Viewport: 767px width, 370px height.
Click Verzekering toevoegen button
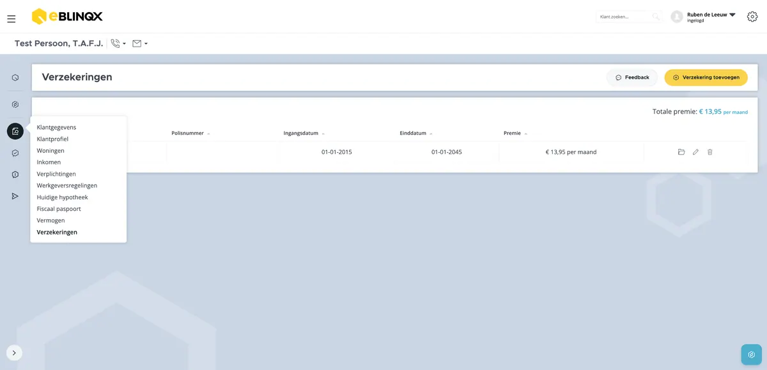706,77
